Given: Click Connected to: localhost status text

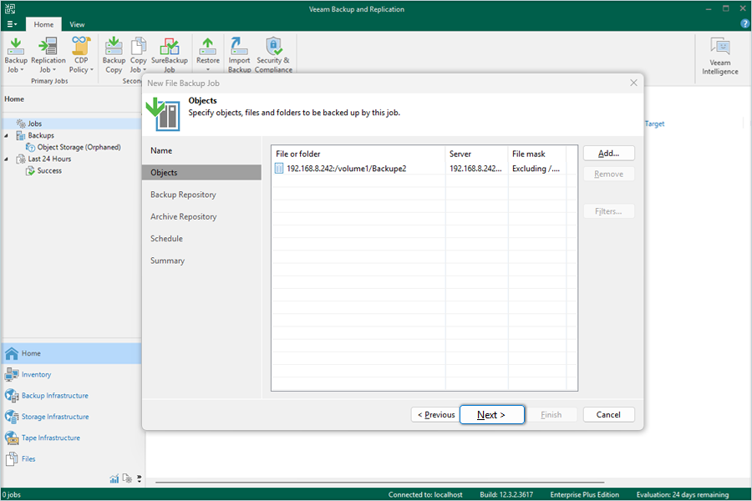Looking at the screenshot, I should pyautogui.click(x=425, y=494).
